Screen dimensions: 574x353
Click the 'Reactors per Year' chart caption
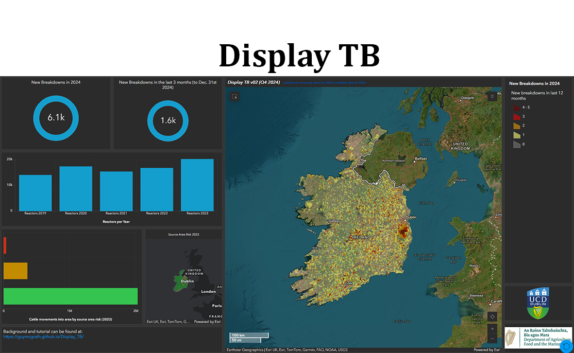pos(116,221)
